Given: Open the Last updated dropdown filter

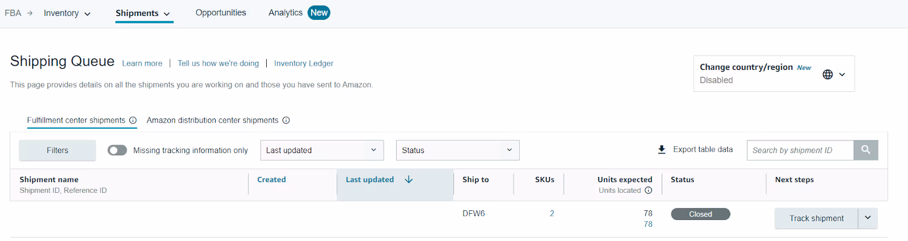Looking at the screenshot, I should coord(322,150).
